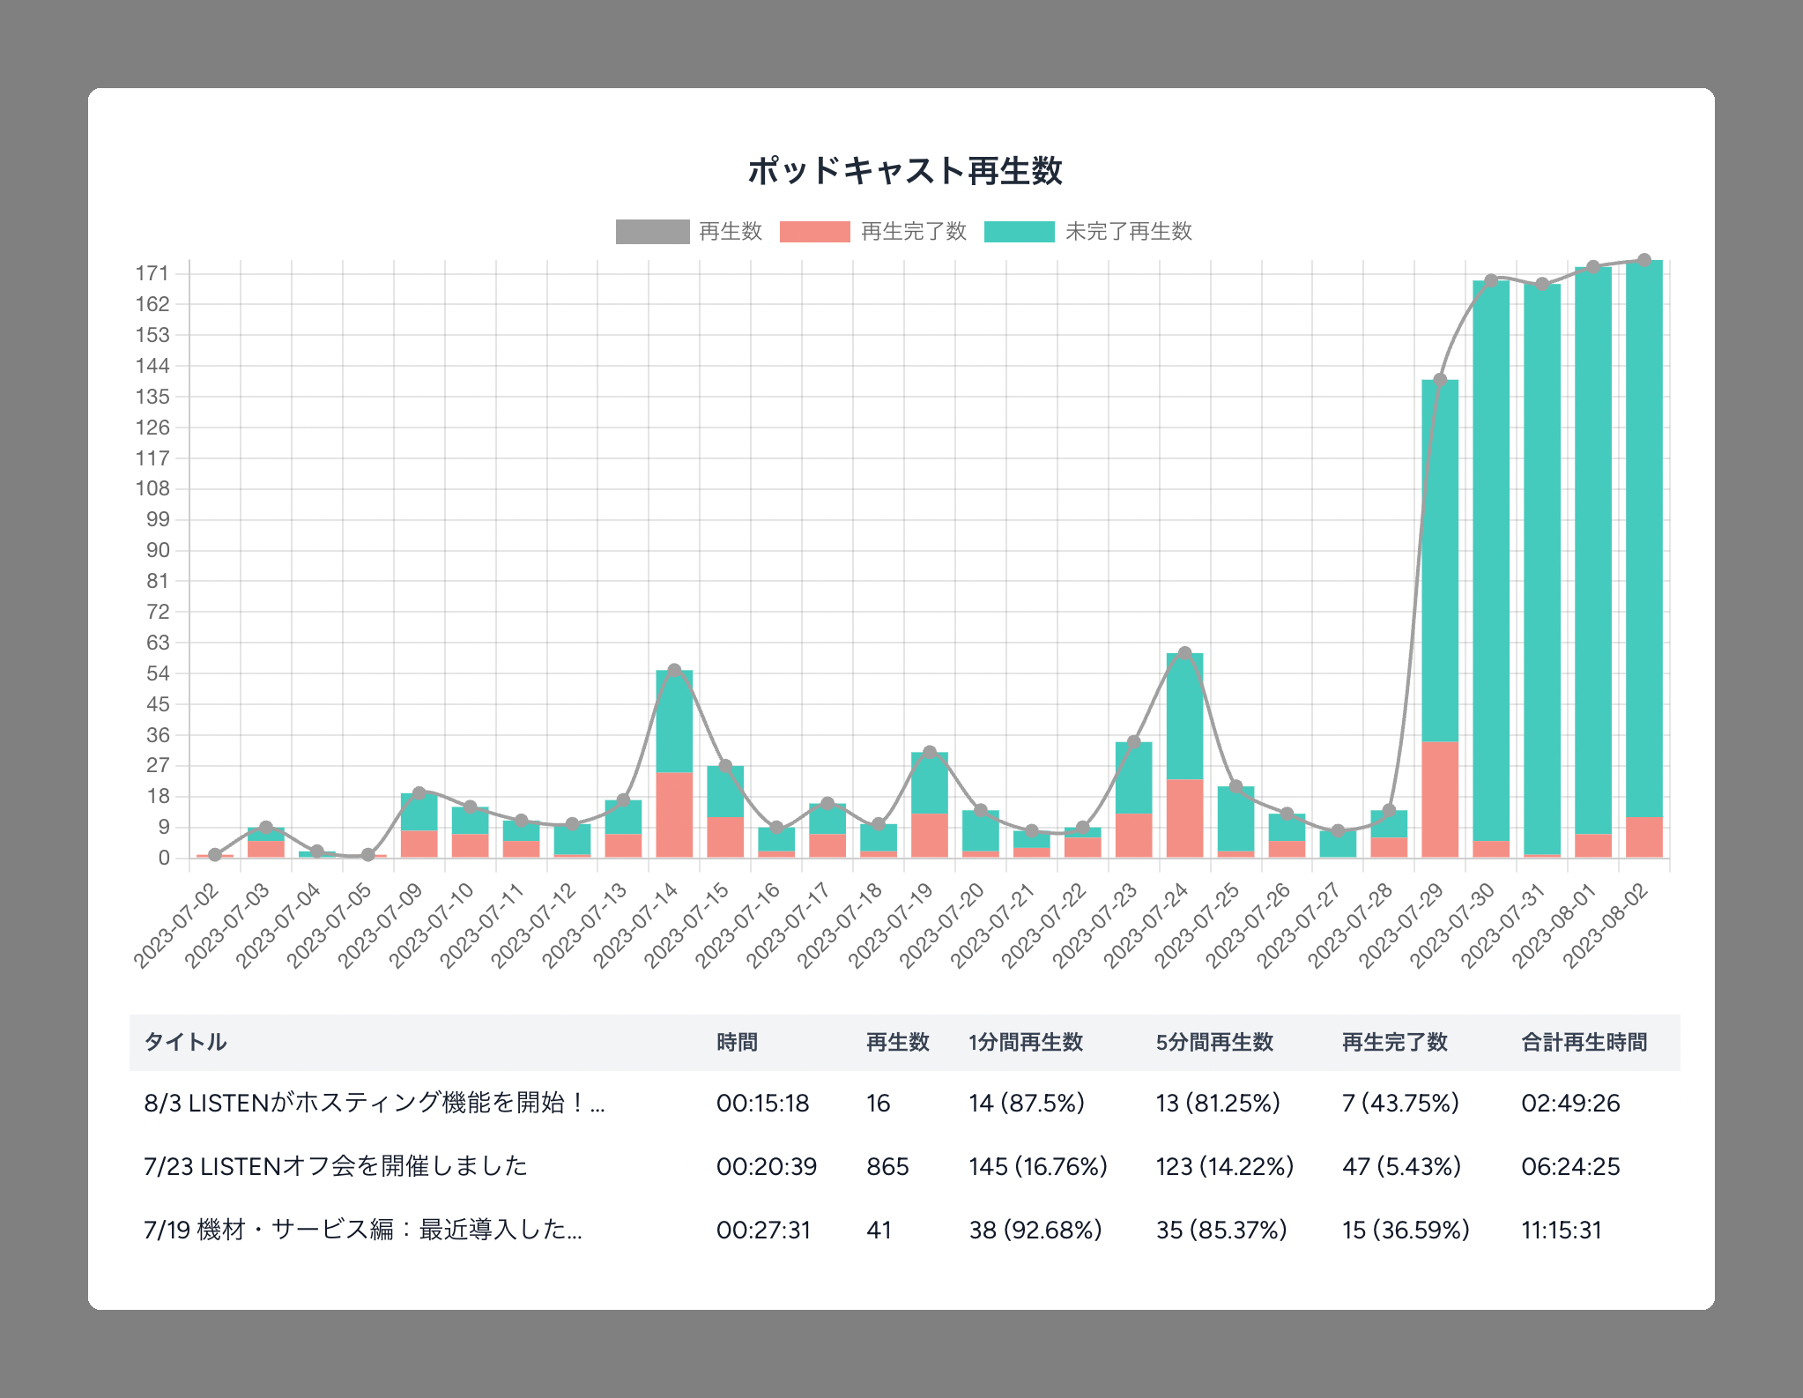Click the pink bar segment for 2023-07-29
The width and height of the screenshot is (1803, 1398).
coord(1439,798)
